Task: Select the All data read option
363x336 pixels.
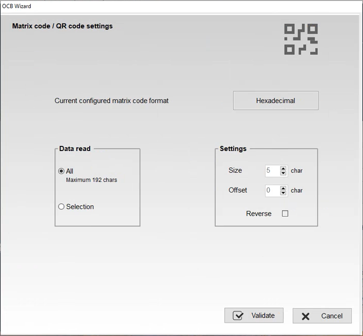Action: pos(62,171)
